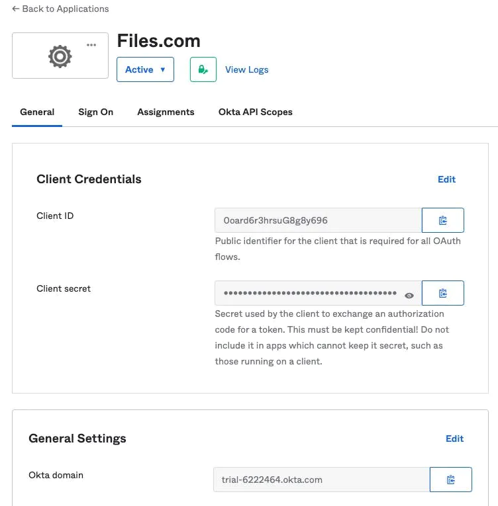Click the Okta domain field
Screen dimensions: 498x506
322,480
